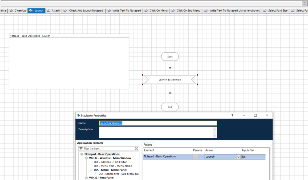The width and height of the screenshot is (308, 180).
Task: Select the Notepad - Basic Operations element cell
Action: pyautogui.click(x=167, y=157)
